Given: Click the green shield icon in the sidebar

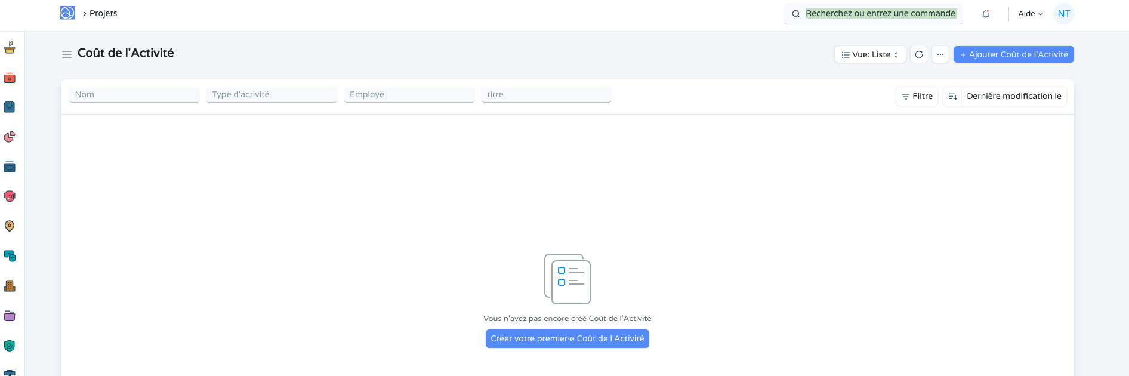Looking at the screenshot, I should [10, 346].
